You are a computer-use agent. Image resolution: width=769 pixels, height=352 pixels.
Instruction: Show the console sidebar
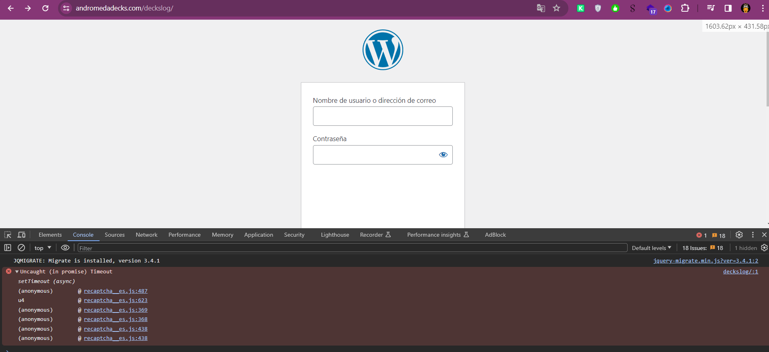coord(8,248)
